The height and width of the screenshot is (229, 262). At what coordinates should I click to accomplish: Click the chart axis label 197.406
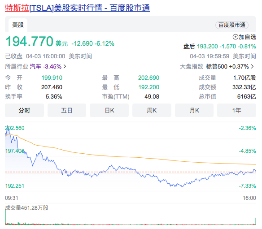pos(15,151)
